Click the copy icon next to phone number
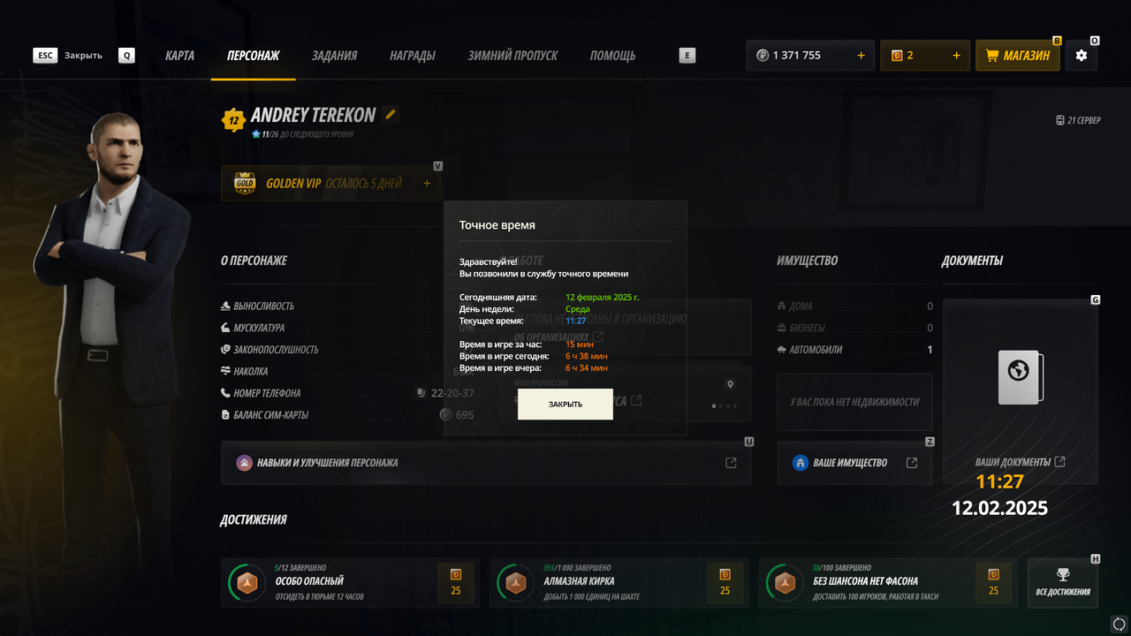Viewport: 1131px width, 636px height. [421, 393]
